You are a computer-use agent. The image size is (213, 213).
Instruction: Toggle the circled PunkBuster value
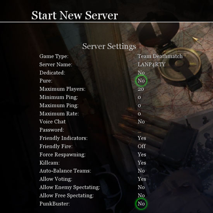click(x=141, y=204)
